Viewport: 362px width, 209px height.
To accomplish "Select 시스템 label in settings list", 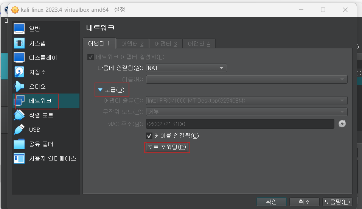I will pyautogui.click(x=37, y=43).
